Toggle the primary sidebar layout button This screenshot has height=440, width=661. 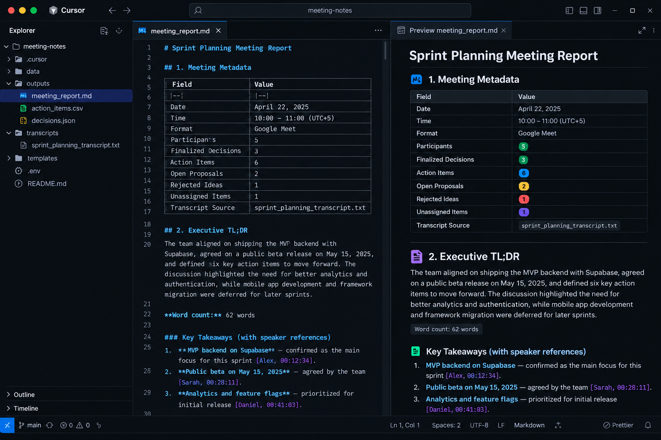(x=569, y=10)
